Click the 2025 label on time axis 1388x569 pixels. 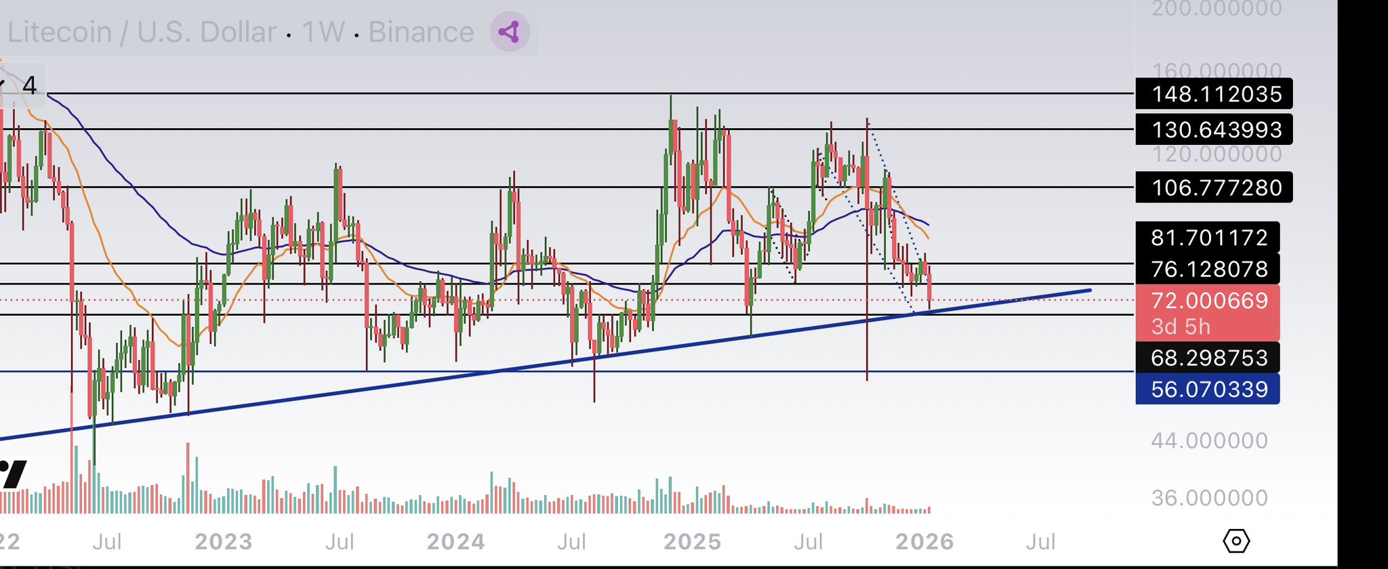tap(692, 542)
